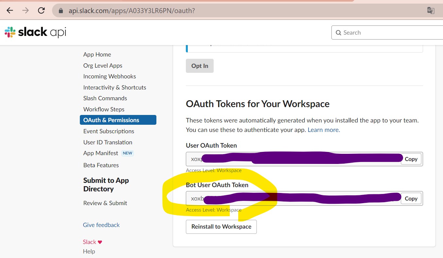Open Interactivity & Shortcuts

tap(115, 88)
